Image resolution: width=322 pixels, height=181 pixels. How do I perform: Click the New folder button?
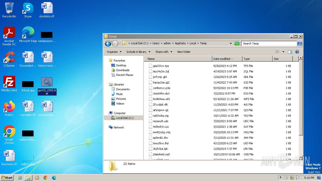(184, 52)
